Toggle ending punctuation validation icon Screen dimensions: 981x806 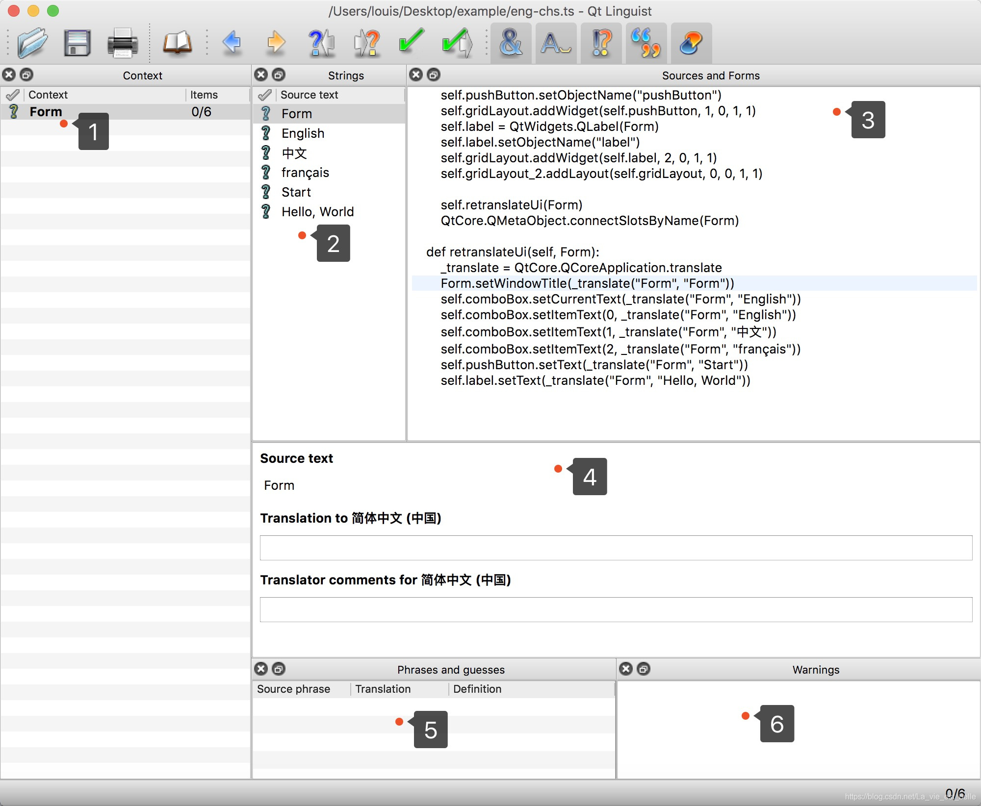(x=601, y=43)
